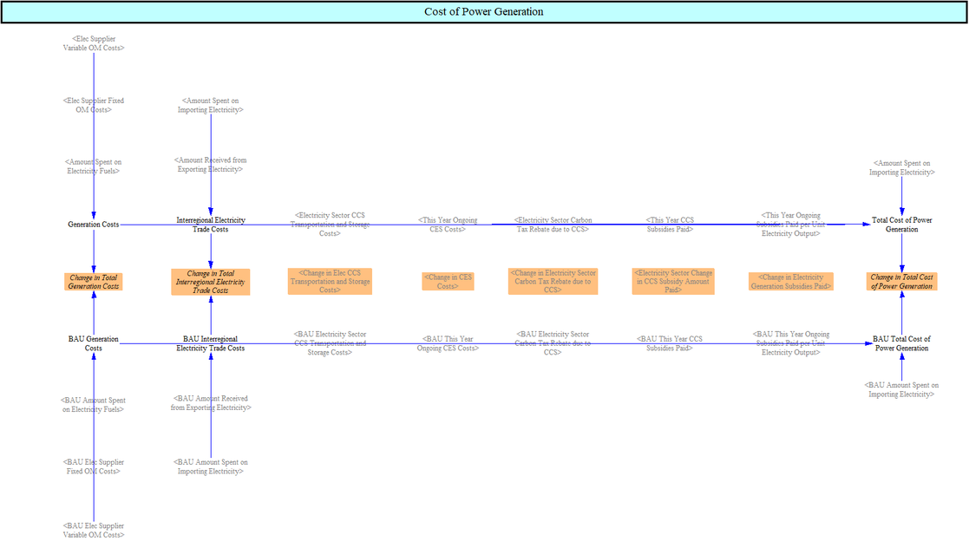Click 'BAU This Year Ongoing CES Costs' label
The width and height of the screenshot is (969, 541).
448,344
